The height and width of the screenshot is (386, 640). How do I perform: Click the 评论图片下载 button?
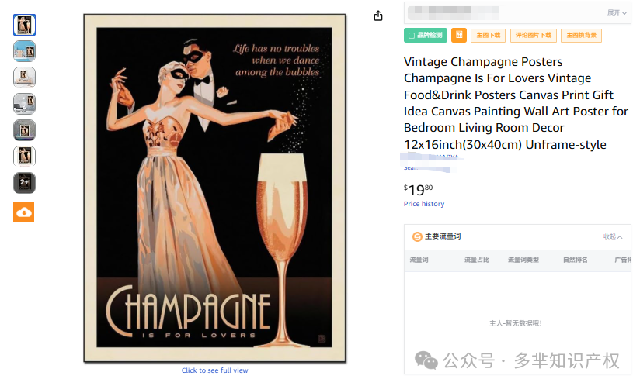click(533, 36)
